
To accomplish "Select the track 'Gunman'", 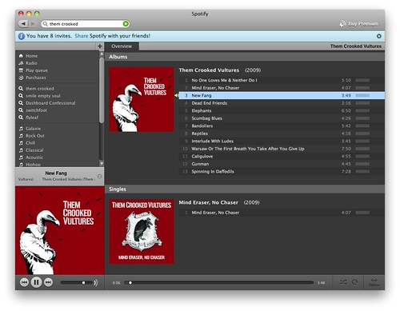I will tap(282, 164).
